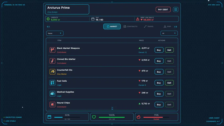Click the day calendar icon

[x=93, y=19]
